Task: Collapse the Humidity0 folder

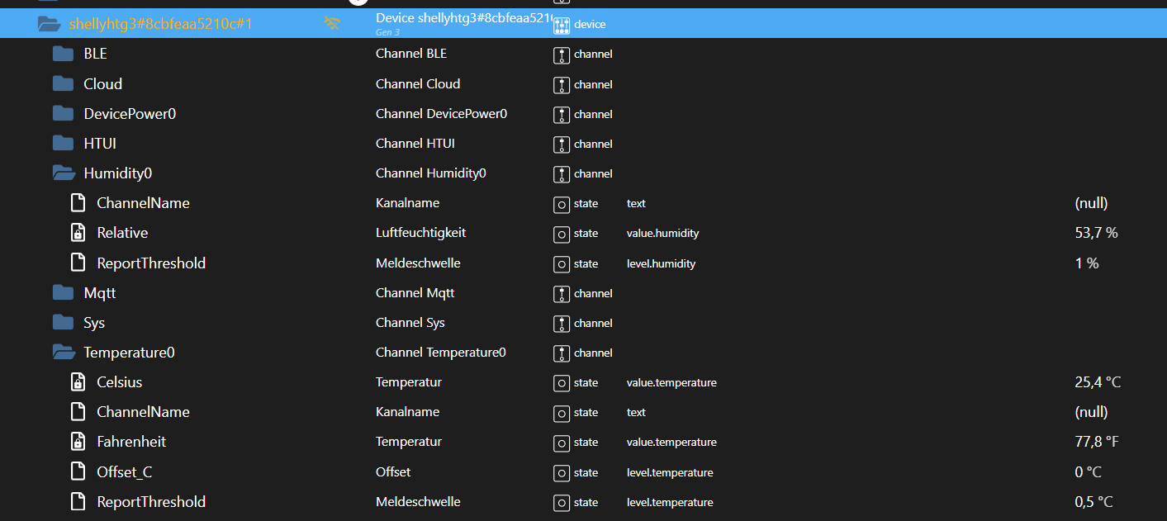Action: [x=64, y=173]
